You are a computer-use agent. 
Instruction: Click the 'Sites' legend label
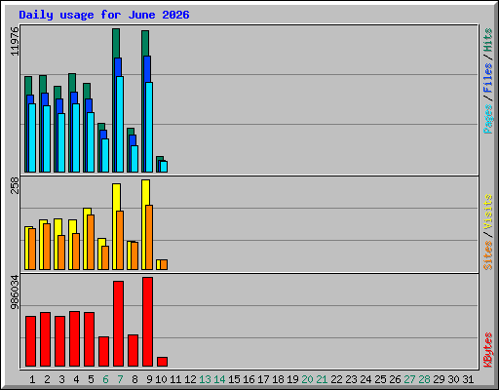coord(488,255)
